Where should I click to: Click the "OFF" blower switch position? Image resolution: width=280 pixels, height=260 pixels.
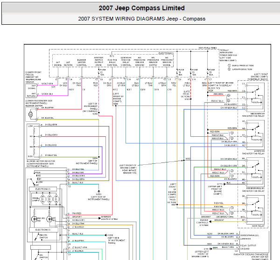click(x=37, y=185)
